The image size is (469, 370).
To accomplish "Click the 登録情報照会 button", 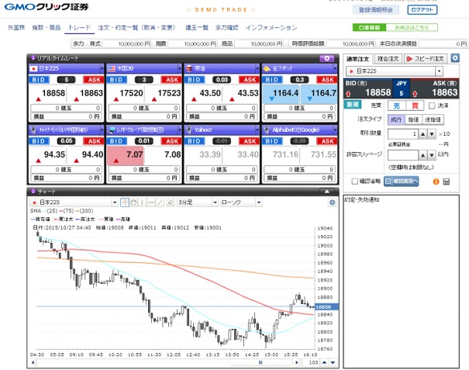I will coord(376,9).
